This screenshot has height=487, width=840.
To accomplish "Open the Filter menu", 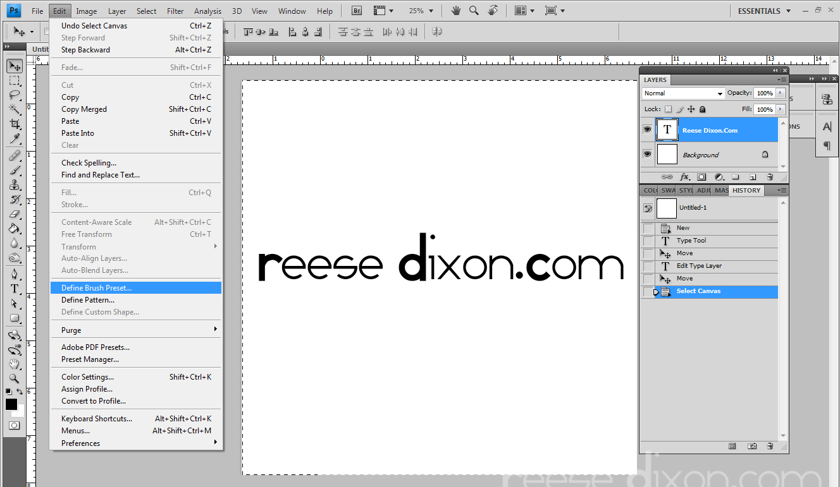I will (175, 11).
